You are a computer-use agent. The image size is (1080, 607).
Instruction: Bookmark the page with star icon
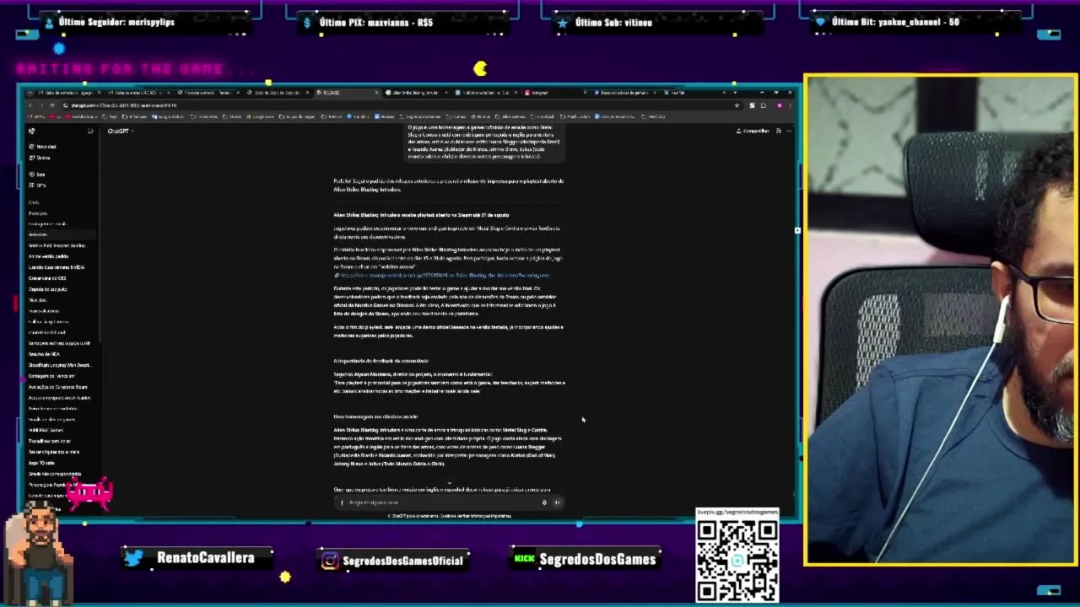[737, 105]
